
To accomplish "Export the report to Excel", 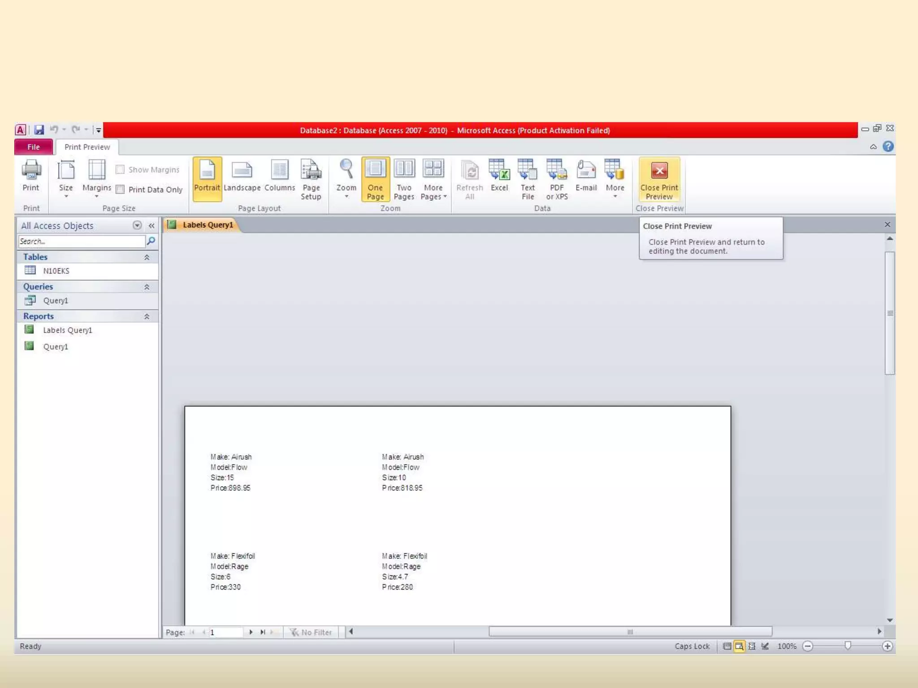I will pyautogui.click(x=499, y=176).
